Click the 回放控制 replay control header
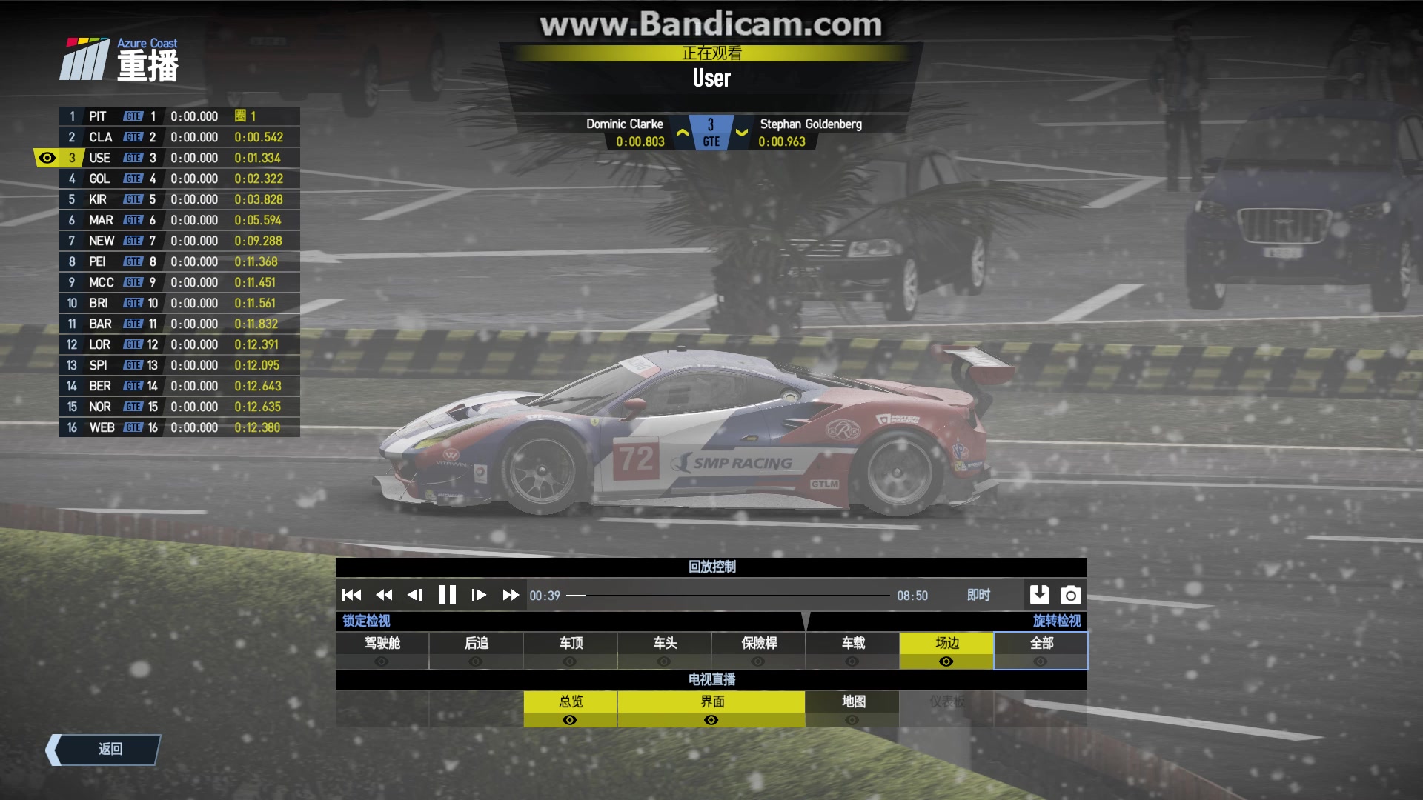The width and height of the screenshot is (1423, 800). [711, 567]
